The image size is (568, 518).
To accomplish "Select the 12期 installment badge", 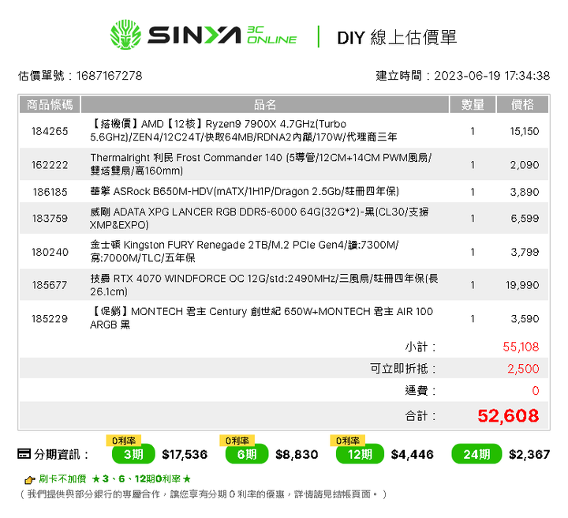I will tap(360, 454).
